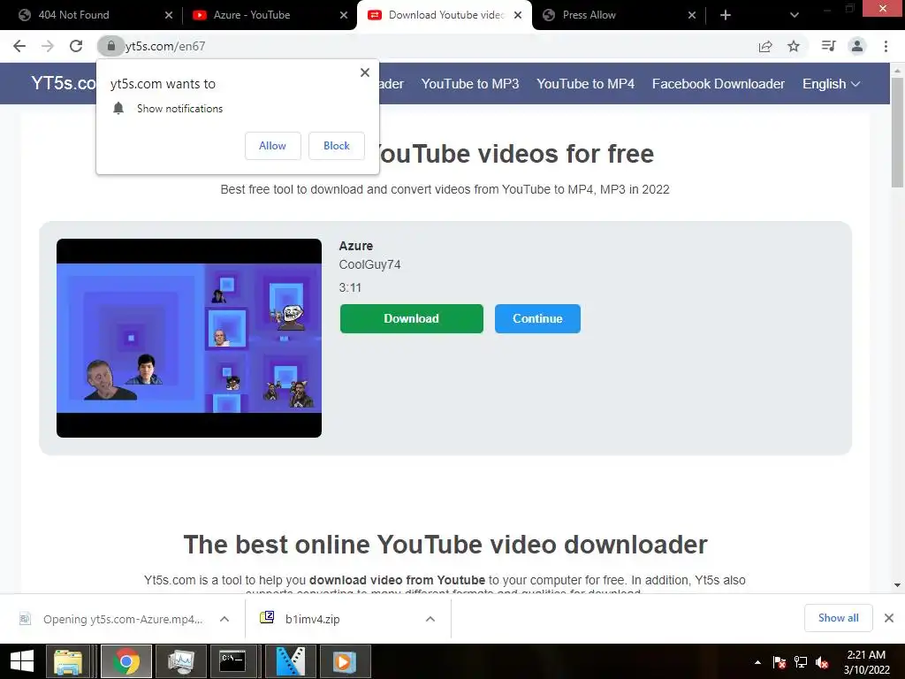Click the video title Azure

coord(355,246)
